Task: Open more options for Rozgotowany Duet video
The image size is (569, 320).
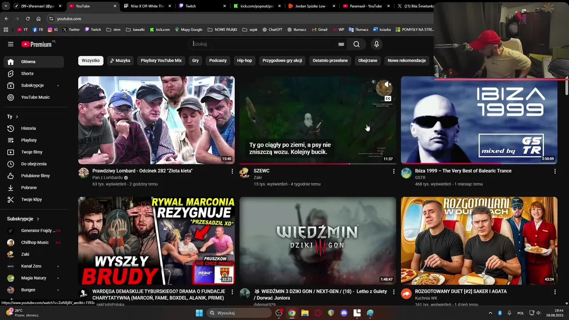Action: click(x=555, y=292)
